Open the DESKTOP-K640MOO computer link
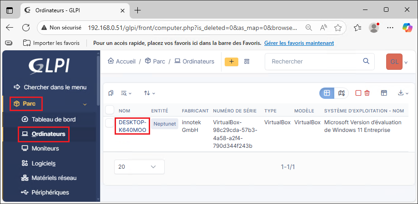Screen dimensions: 418x204 pyautogui.click(x=132, y=126)
